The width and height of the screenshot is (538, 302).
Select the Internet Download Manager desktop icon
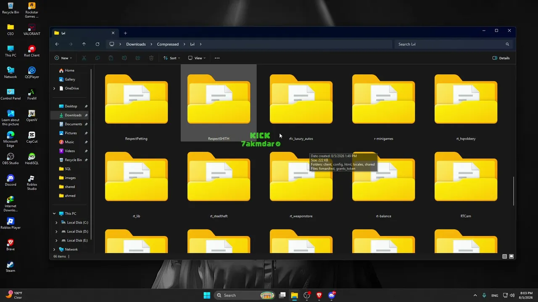[11, 203]
